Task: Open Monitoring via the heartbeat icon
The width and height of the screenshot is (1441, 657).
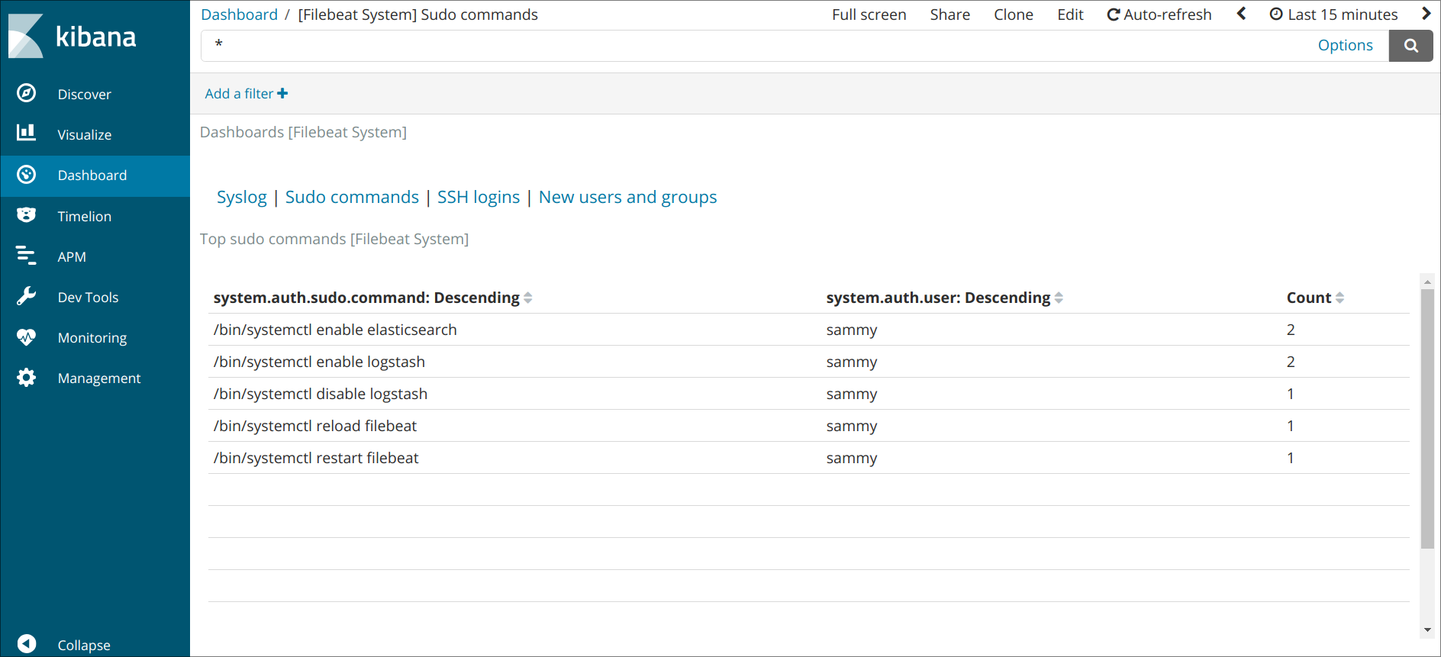Action: click(x=26, y=337)
